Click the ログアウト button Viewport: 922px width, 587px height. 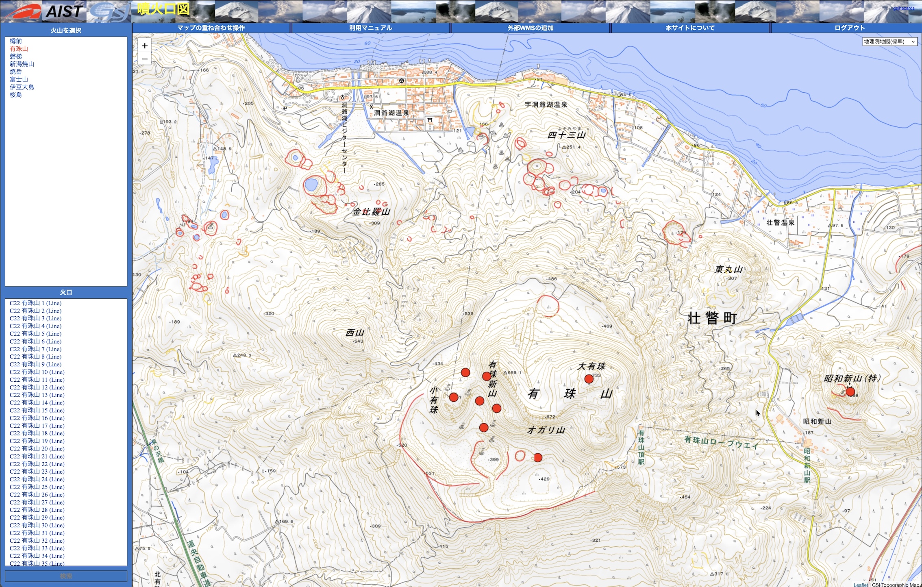[849, 28]
